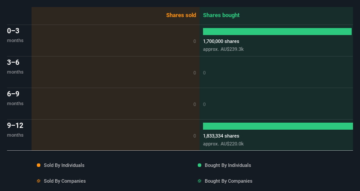Click the green bar for 9–12 months
The height and width of the screenshot is (191, 360).
[x=278, y=126]
